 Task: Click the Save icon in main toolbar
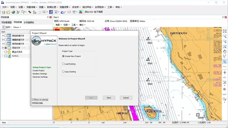(4, 12)
